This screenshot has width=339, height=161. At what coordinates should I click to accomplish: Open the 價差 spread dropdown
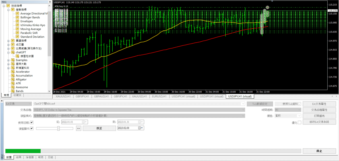click(299, 116)
